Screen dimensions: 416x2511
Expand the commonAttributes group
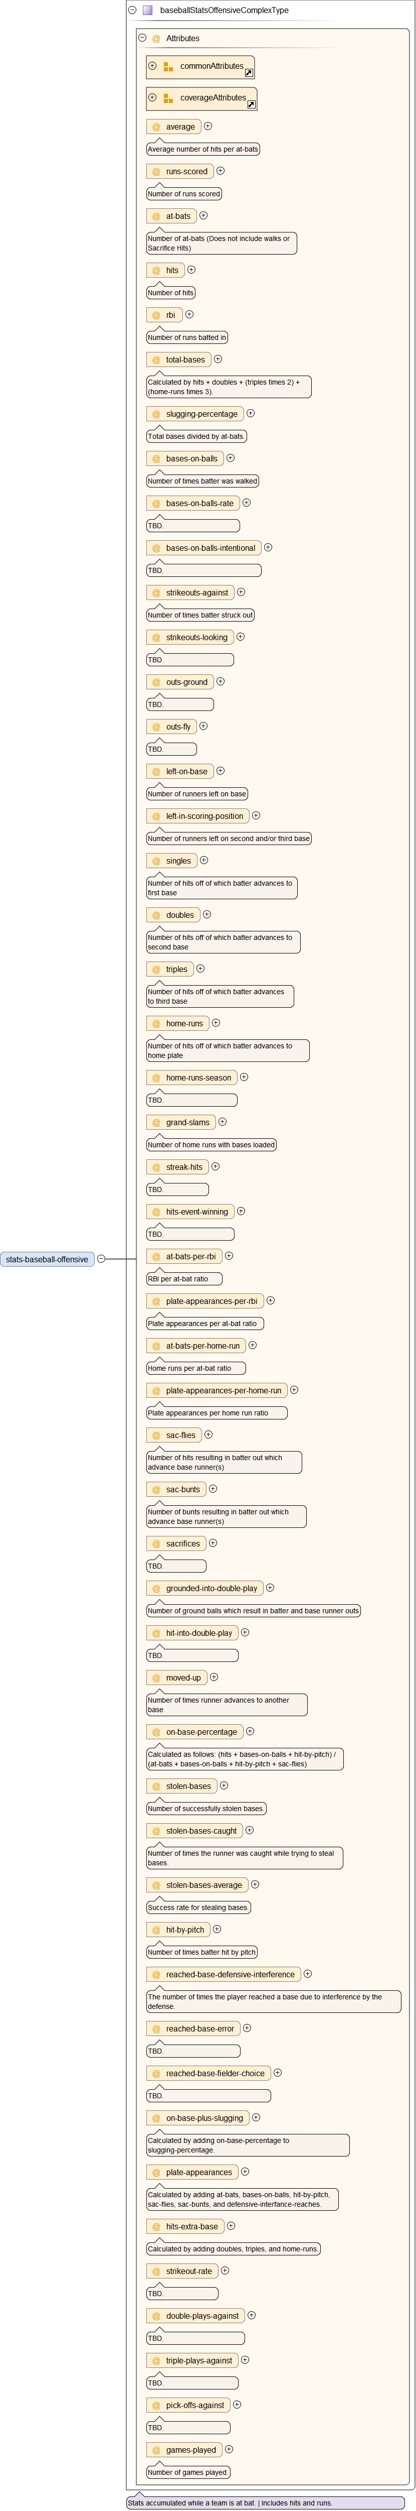pyautogui.click(x=152, y=65)
